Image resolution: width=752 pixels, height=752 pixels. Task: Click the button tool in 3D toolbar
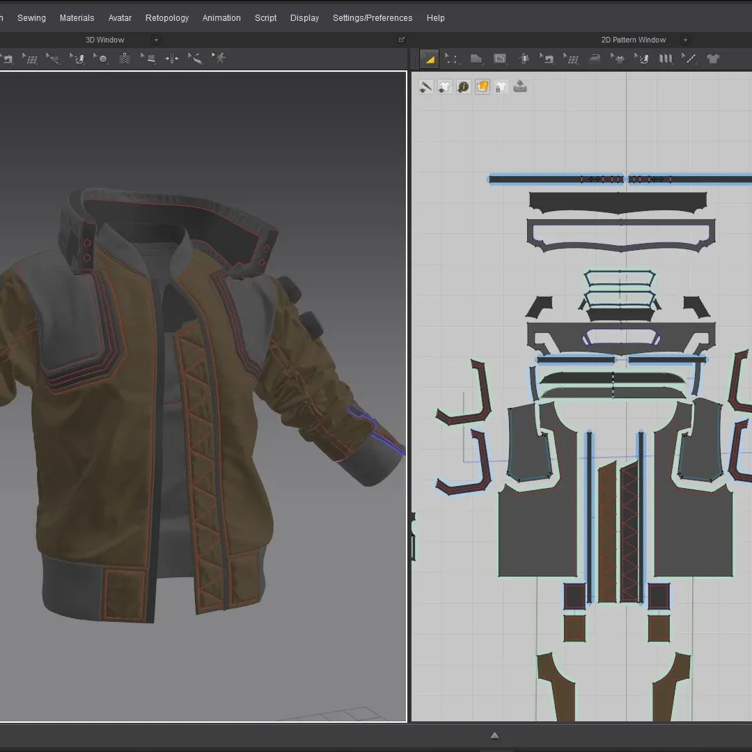point(102,59)
